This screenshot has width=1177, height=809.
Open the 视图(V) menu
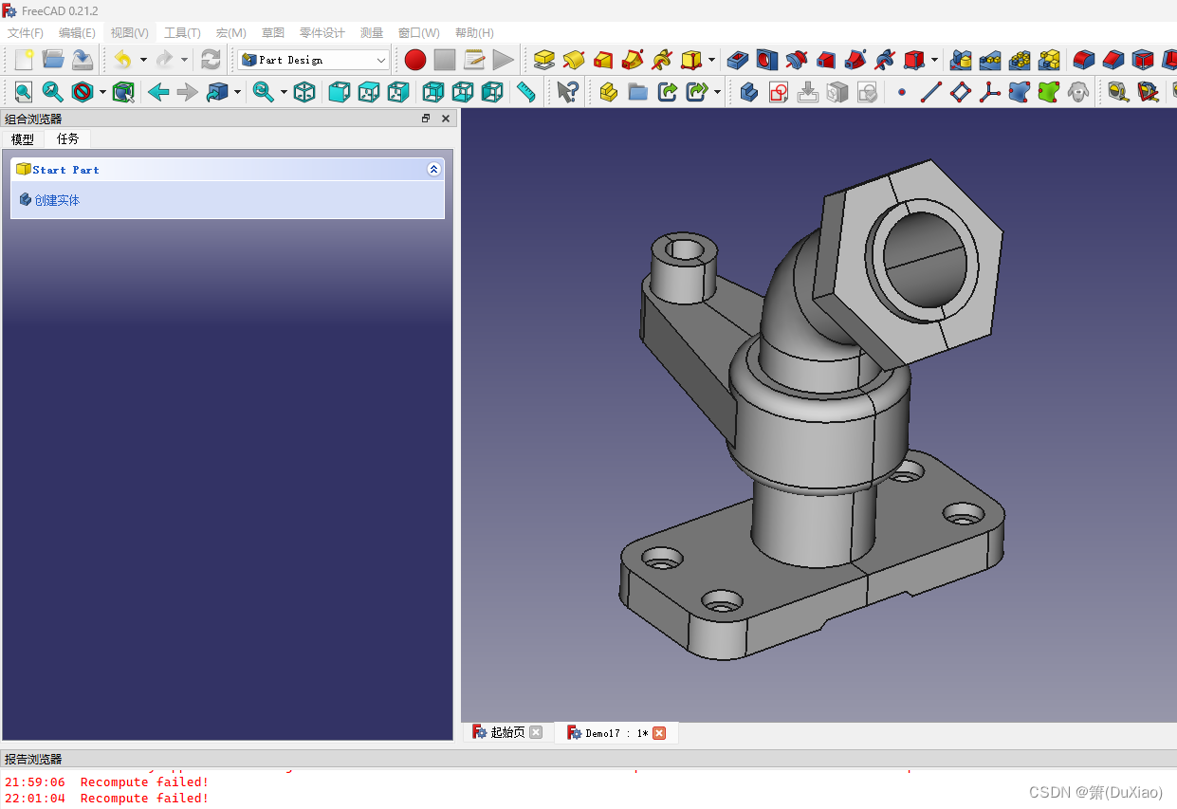pyautogui.click(x=129, y=33)
